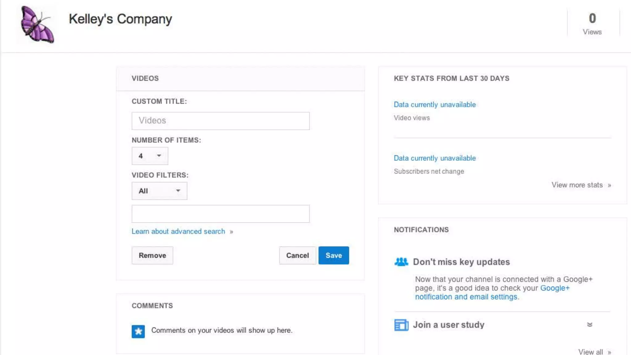Click the Kelley's Company channel title

(x=120, y=19)
